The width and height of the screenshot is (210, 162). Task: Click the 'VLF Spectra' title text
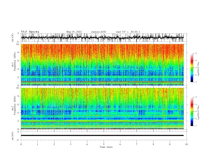pos(30,32)
